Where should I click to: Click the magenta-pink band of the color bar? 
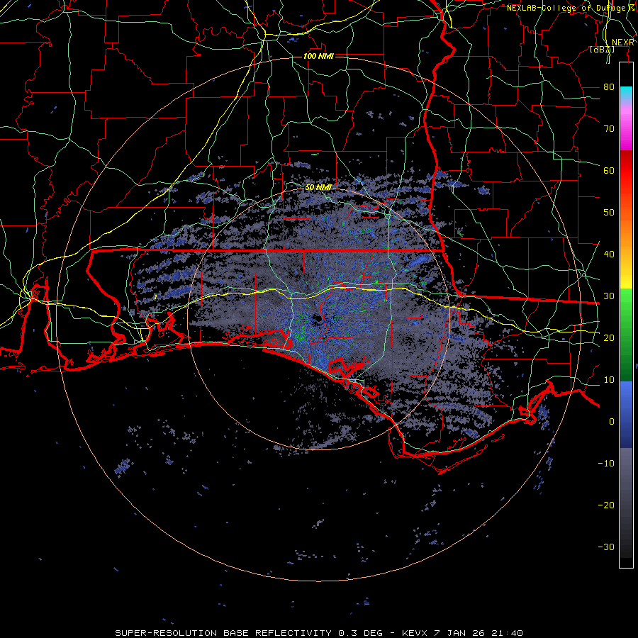[x=626, y=126]
